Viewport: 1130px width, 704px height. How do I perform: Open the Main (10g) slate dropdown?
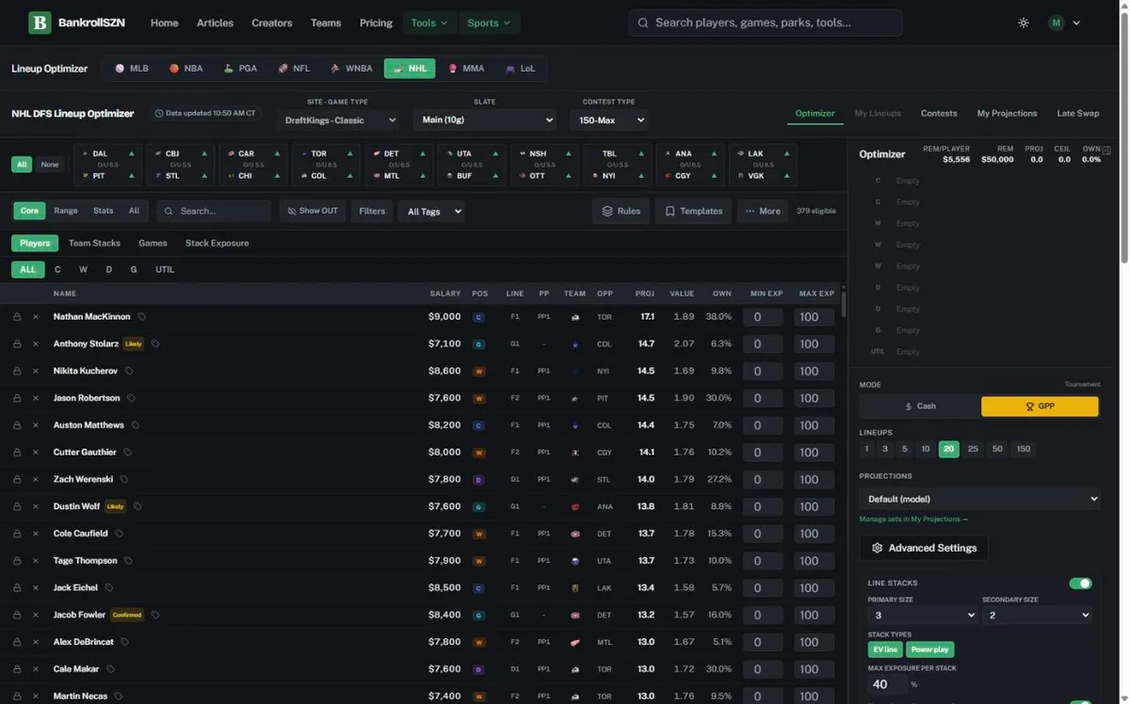484,120
